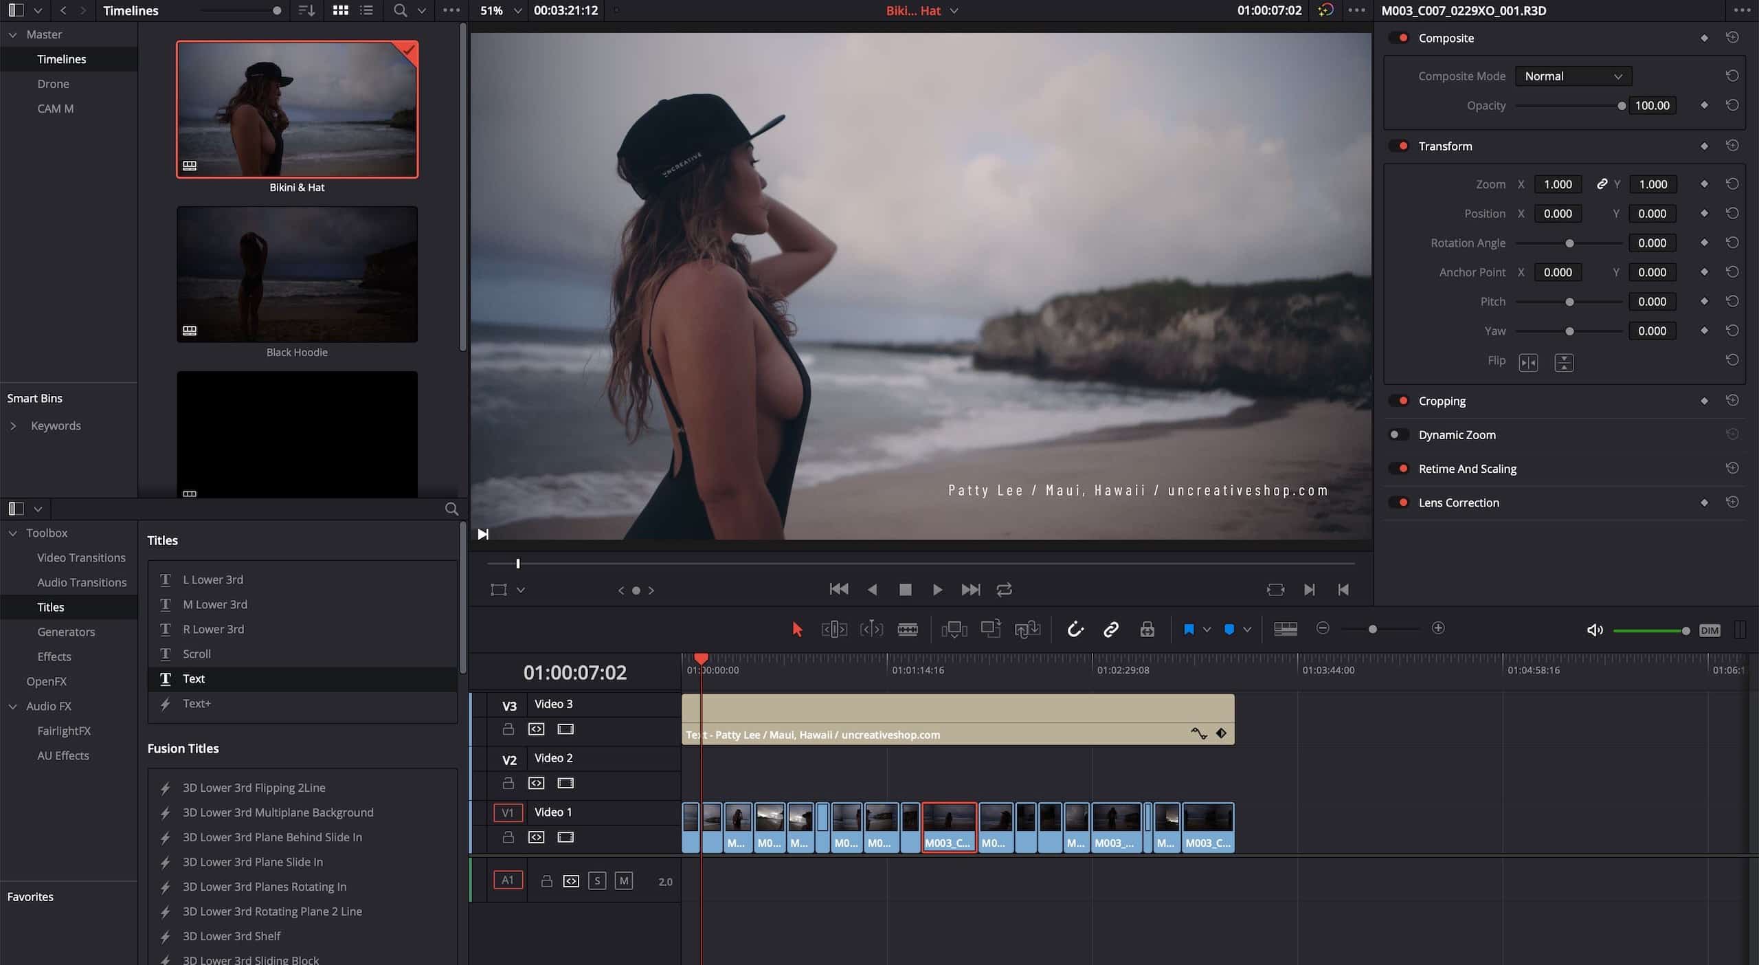Viewport: 1759px width, 965px height.
Task: Enable the Dynamic Zoom toggle
Action: click(1399, 434)
